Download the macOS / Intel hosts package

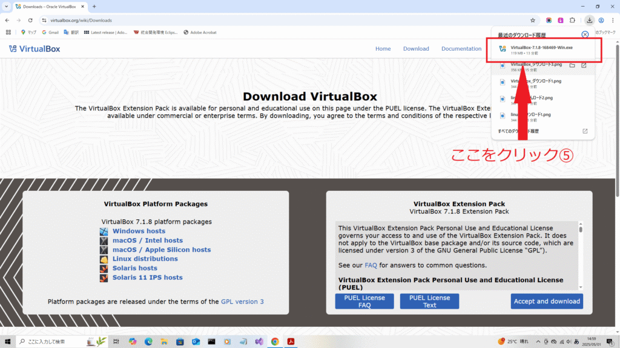click(x=148, y=240)
